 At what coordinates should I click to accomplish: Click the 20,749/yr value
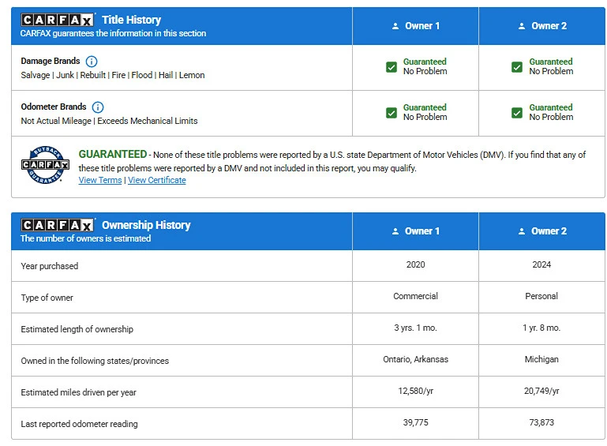pyautogui.click(x=541, y=391)
